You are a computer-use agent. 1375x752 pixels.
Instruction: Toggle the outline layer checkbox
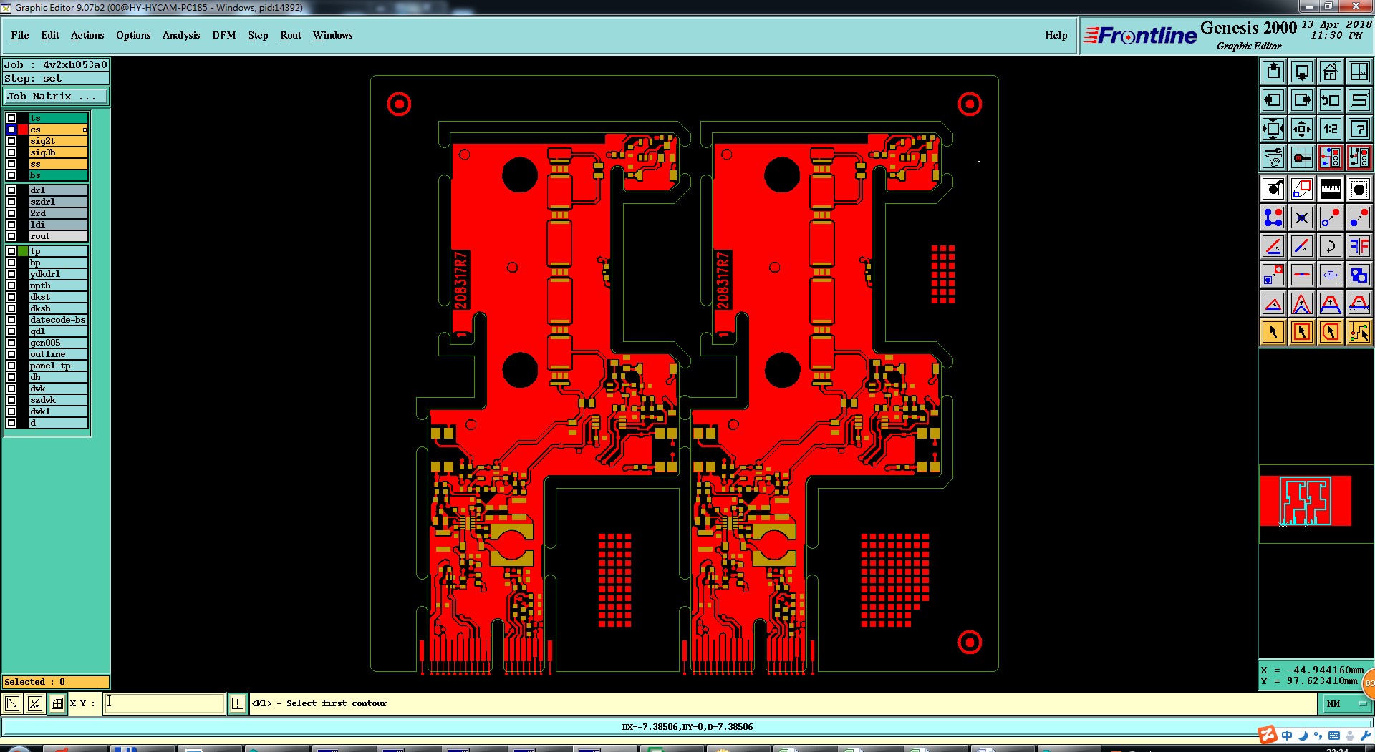[11, 354]
